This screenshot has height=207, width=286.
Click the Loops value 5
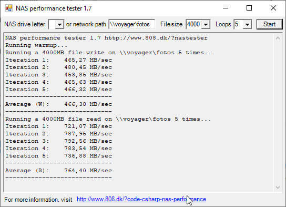coord(239,24)
